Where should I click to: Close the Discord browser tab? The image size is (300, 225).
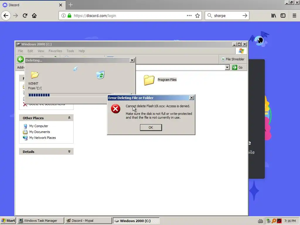(x=60, y=5)
